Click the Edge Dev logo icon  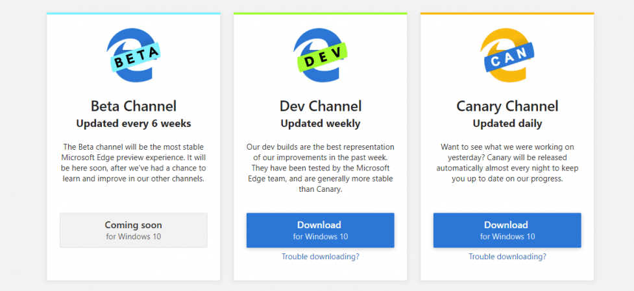(320, 55)
